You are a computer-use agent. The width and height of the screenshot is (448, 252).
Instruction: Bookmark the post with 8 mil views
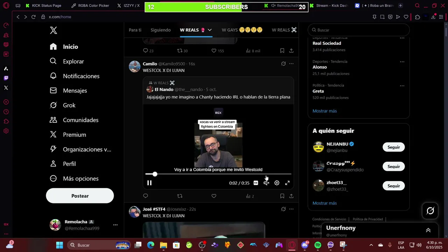pos(282,51)
